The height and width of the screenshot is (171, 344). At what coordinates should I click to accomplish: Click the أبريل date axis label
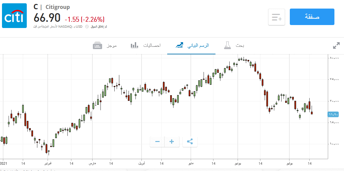pyautogui.click(x=141, y=163)
